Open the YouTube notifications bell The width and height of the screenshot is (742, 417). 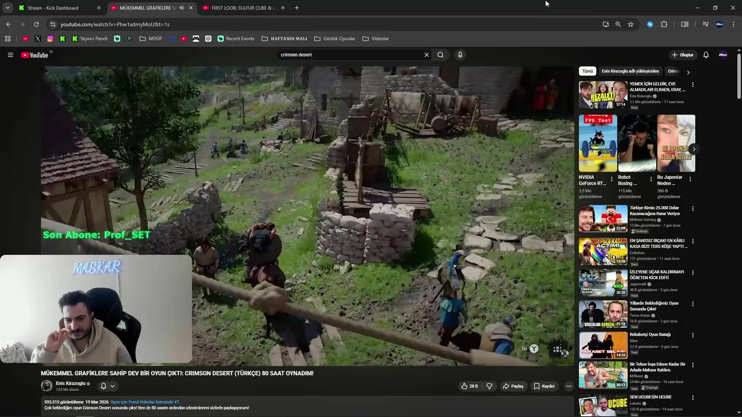tap(706, 55)
